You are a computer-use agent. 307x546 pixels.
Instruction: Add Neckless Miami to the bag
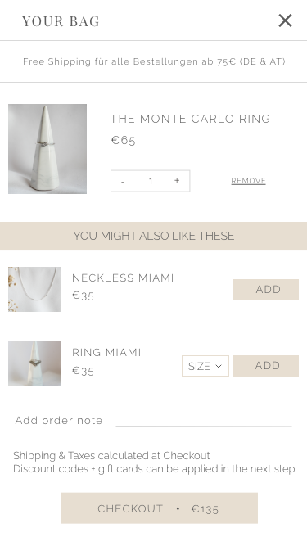(x=266, y=289)
